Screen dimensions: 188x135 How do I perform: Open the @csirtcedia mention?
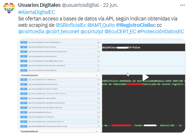pyautogui.click(x=31, y=32)
